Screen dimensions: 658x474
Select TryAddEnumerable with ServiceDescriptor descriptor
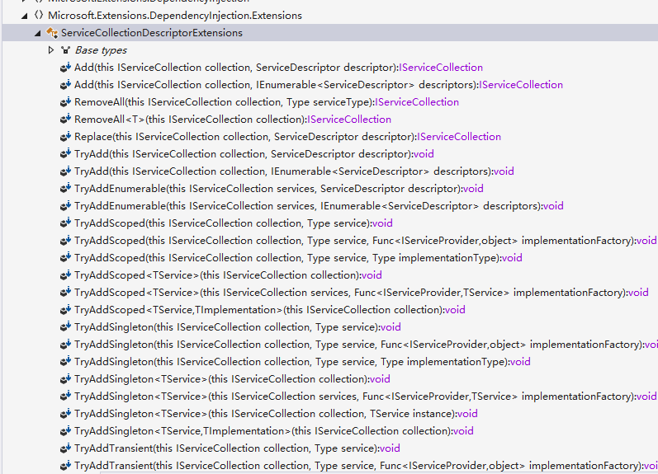pos(279,189)
